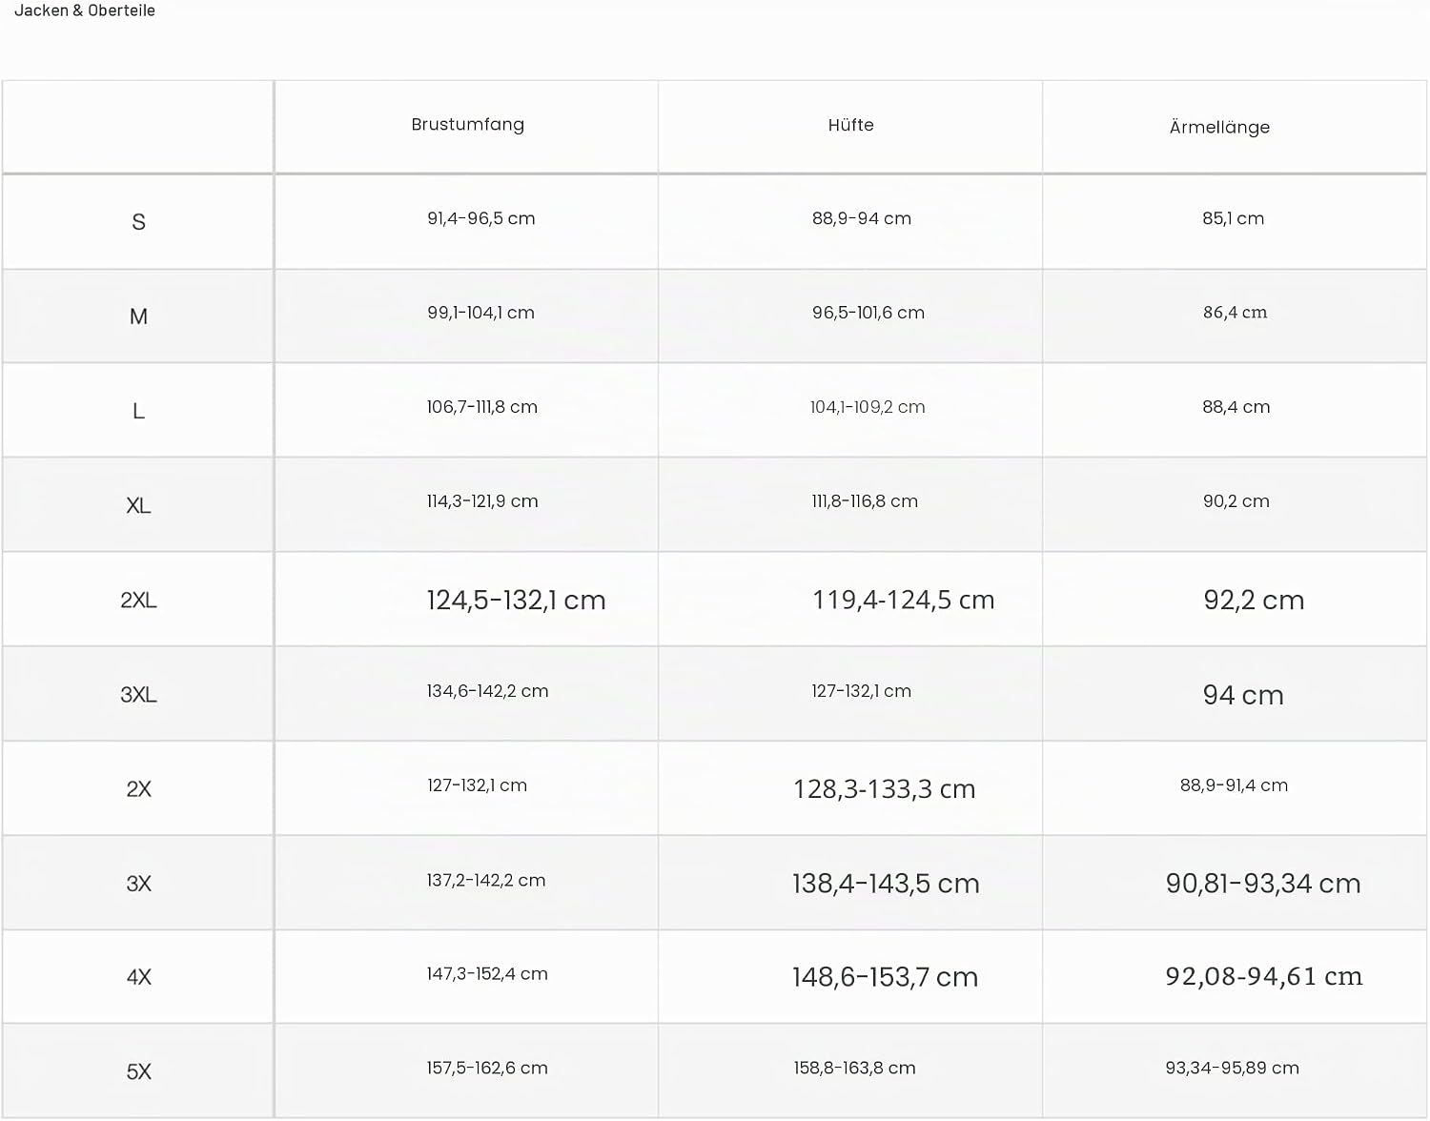Select hip value 119,4-124,5 cm

pos(903,600)
